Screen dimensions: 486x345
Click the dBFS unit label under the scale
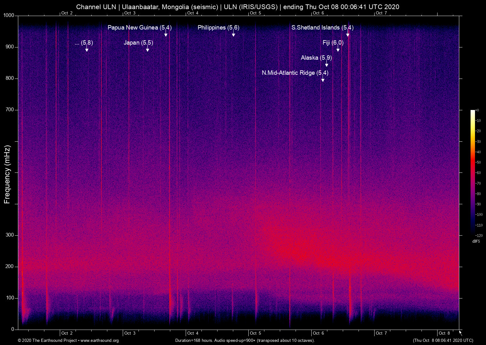click(476, 241)
